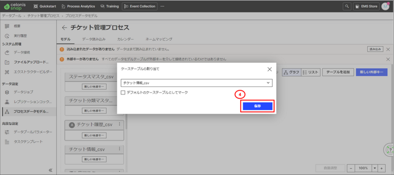Open the three-dot menu on チケット情報_csv card
The image size is (394, 175).
[x=119, y=149]
